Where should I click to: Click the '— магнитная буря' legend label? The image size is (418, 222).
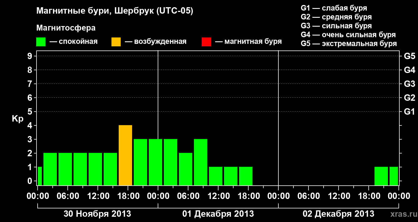coord(248,42)
